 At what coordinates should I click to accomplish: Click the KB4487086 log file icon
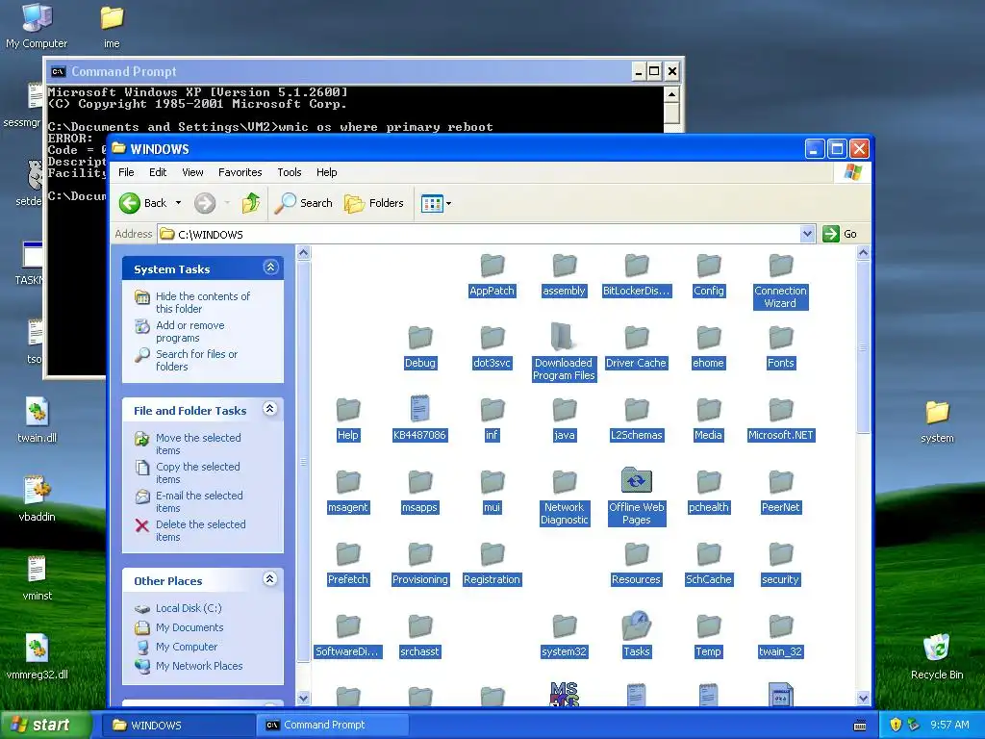419,408
